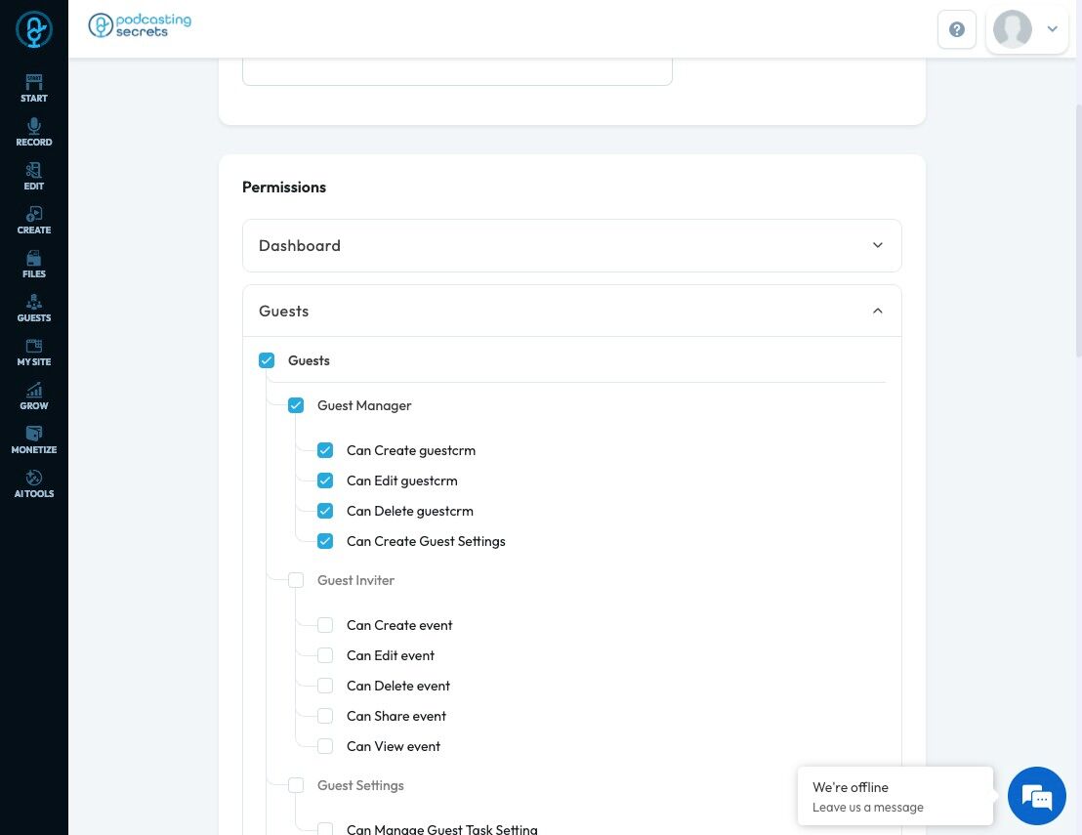1082x835 pixels.
Task: Enable the Guest Inviter checkbox
Action: pyautogui.click(x=296, y=580)
